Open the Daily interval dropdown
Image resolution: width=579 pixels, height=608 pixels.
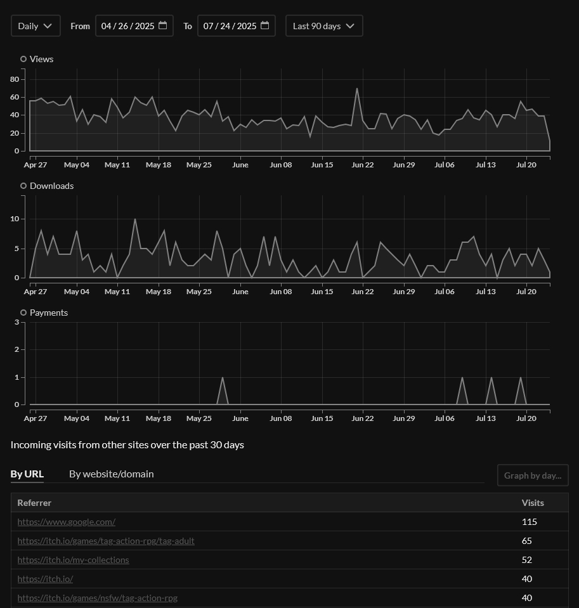[36, 26]
